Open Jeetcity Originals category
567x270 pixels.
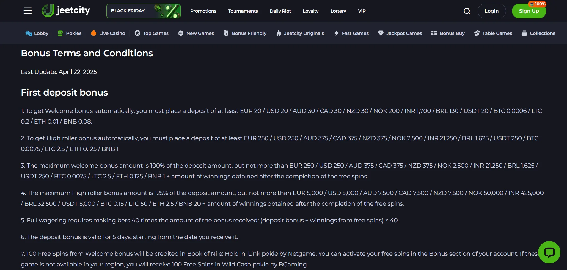300,33
